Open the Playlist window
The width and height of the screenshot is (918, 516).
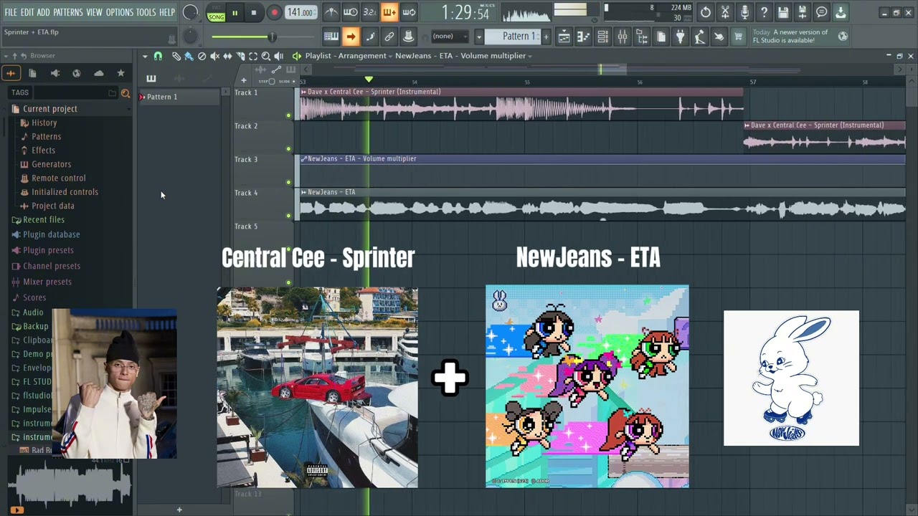564,37
